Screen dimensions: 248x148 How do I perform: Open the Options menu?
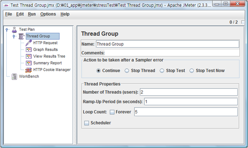[x=48, y=14]
